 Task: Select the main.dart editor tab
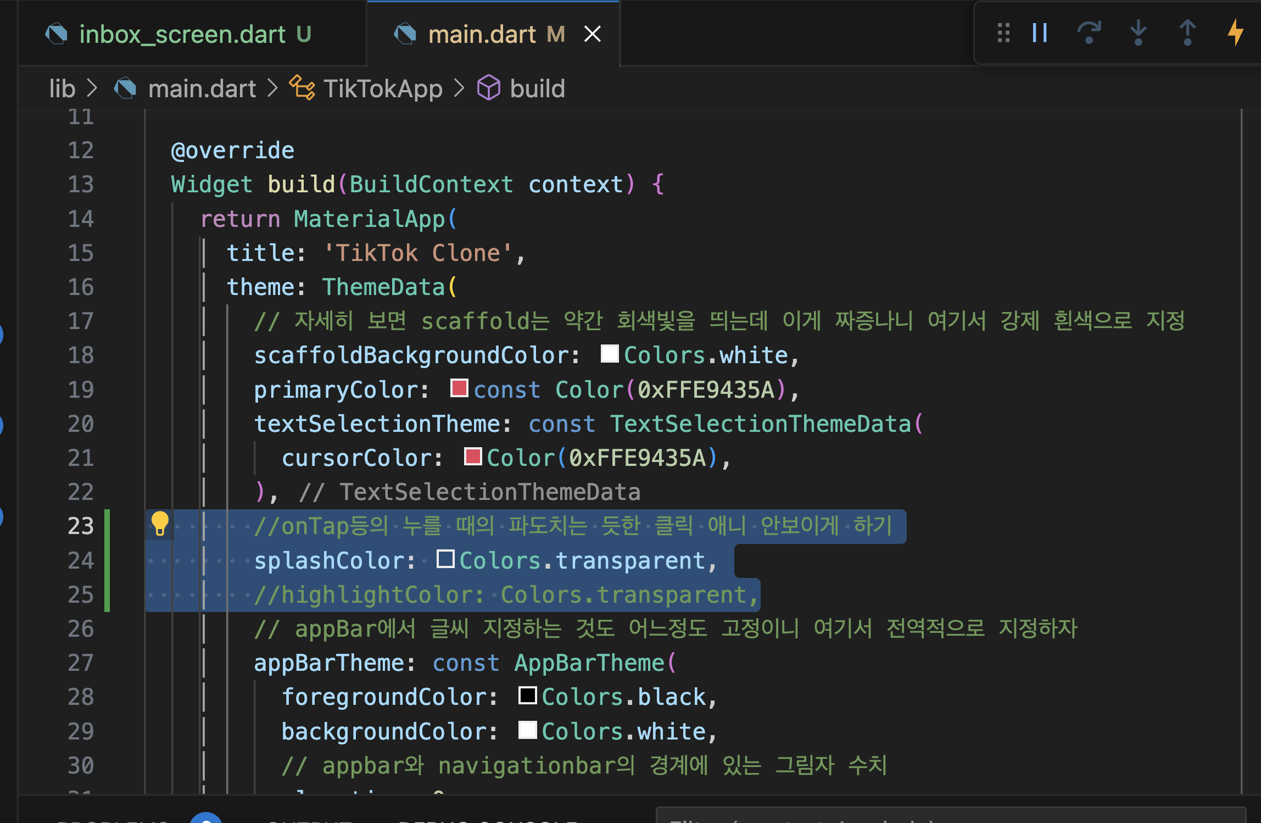click(x=481, y=35)
